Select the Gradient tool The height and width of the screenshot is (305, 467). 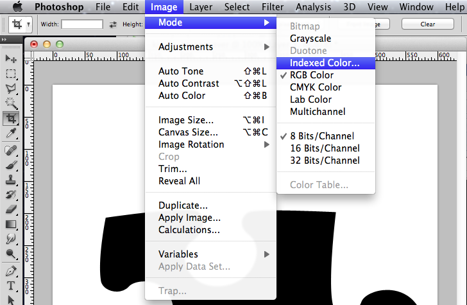(x=11, y=224)
